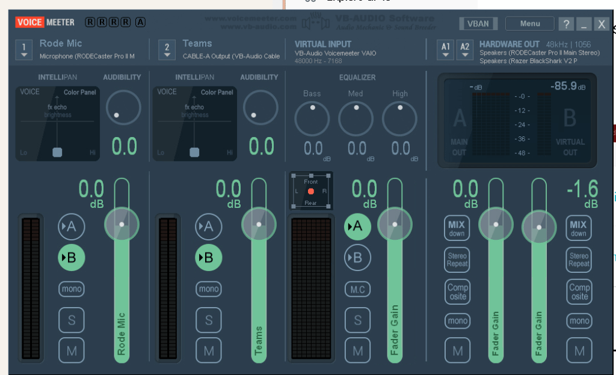The image size is (616, 375).
Task: Select MIX down on bus A
Action: point(457,228)
